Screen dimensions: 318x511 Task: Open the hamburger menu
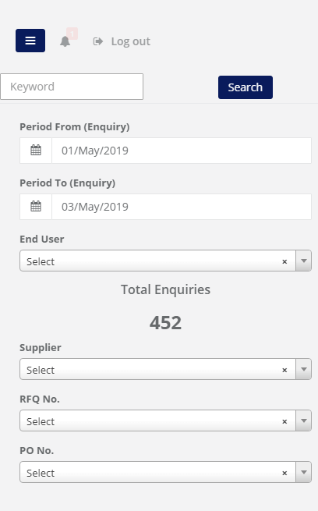tap(30, 41)
